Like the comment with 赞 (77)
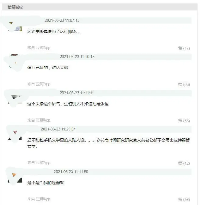Image resolution: width=201 pixels, height=205 pixels. (184, 48)
